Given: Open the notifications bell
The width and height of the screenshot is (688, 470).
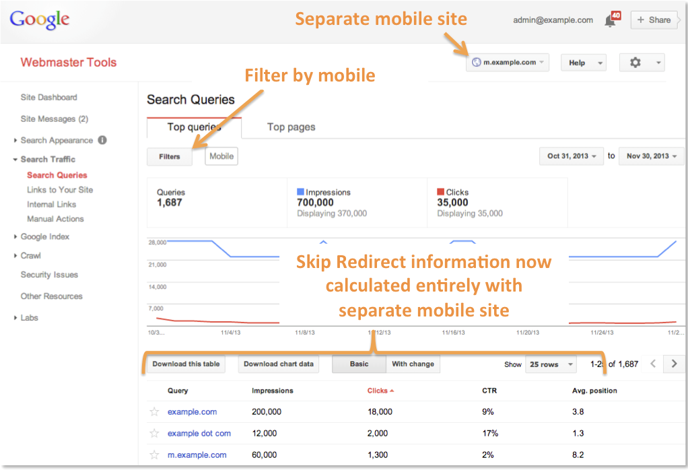Looking at the screenshot, I should point(611,20).
